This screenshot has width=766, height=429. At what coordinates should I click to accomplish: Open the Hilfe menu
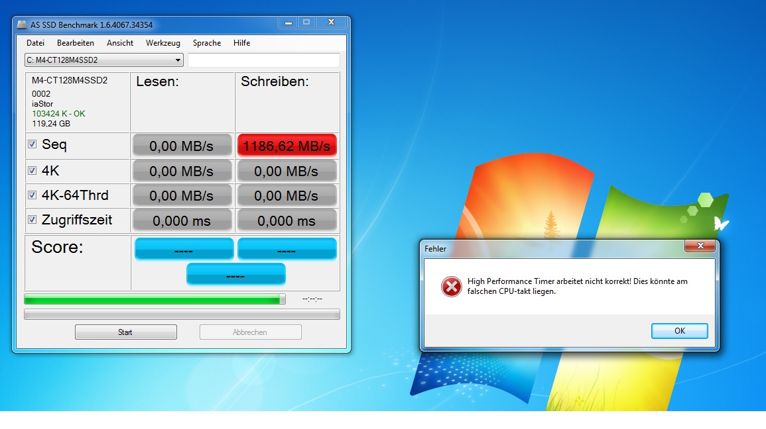point(241,43)
